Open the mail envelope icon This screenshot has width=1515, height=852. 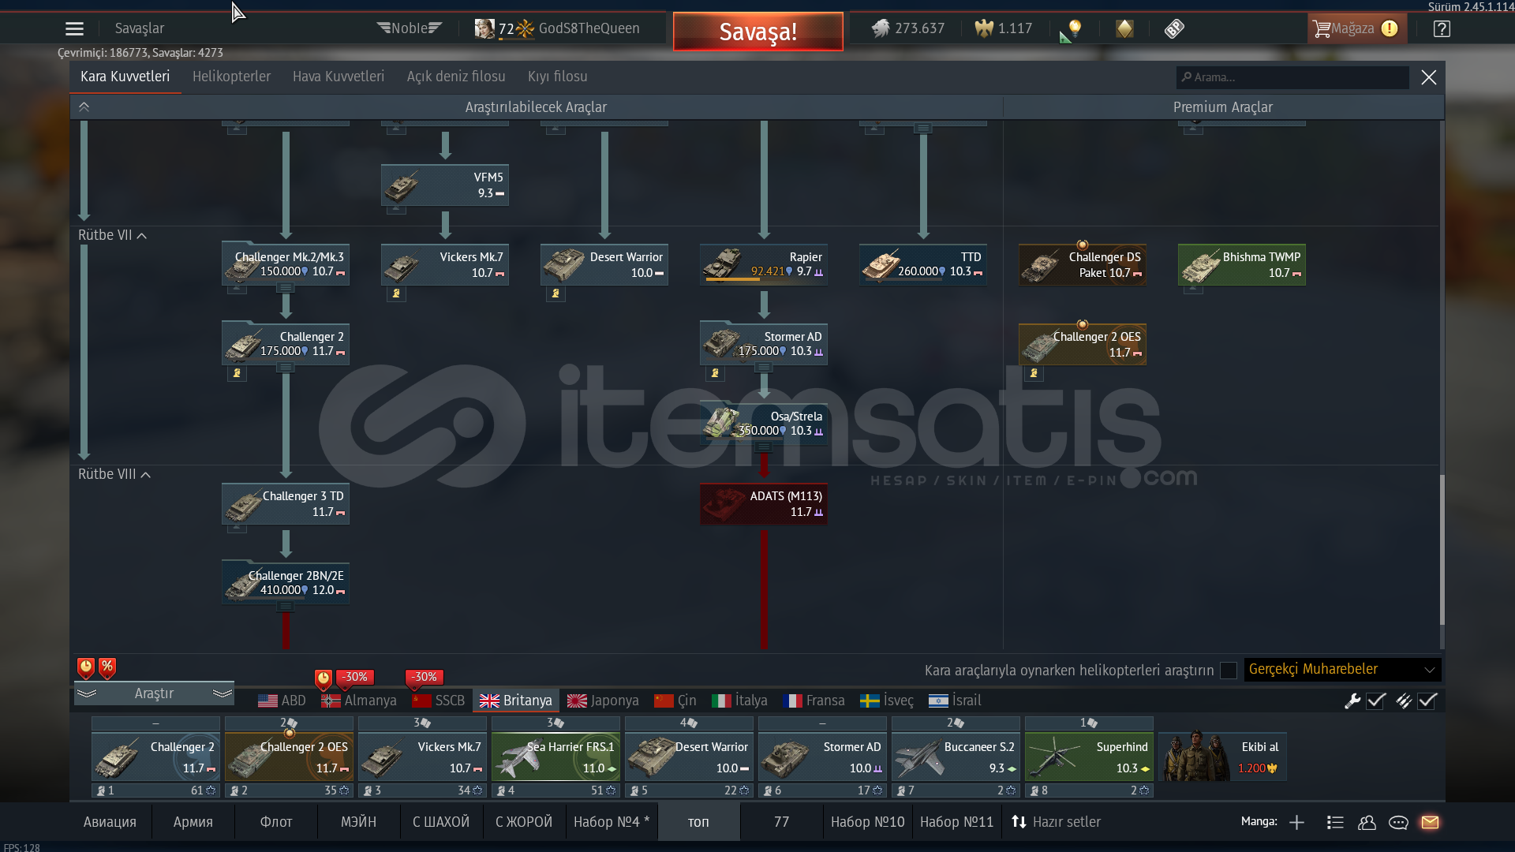point(1430,822)
